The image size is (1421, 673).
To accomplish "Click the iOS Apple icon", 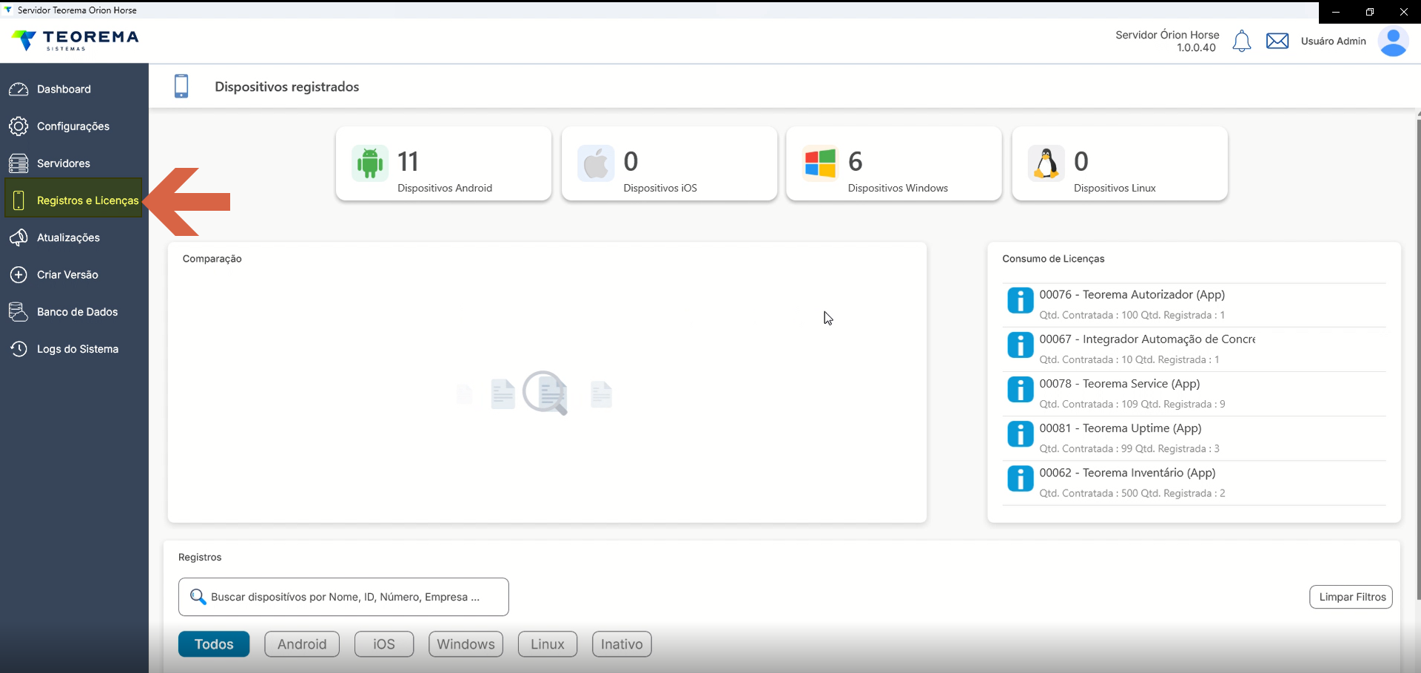I will (x=596, y=163).
